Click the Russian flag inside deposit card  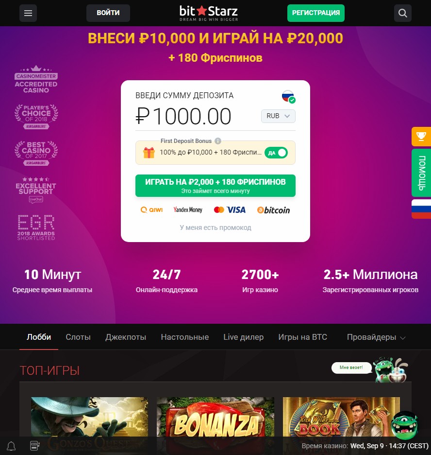tap(288, 97)
